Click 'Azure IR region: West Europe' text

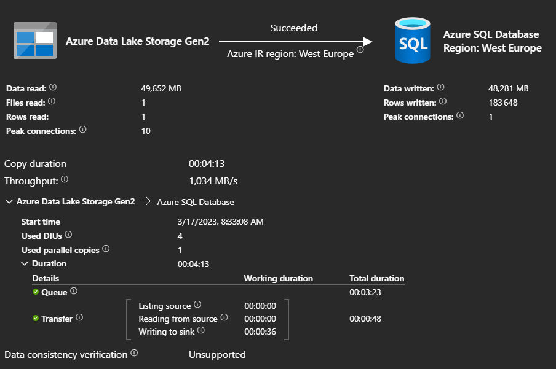pos(290,54)
